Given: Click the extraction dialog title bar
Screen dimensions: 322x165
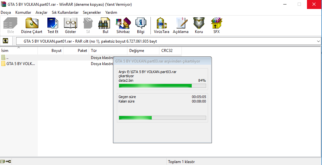Looking at the screenshot, I should click(x=162, y=61).
